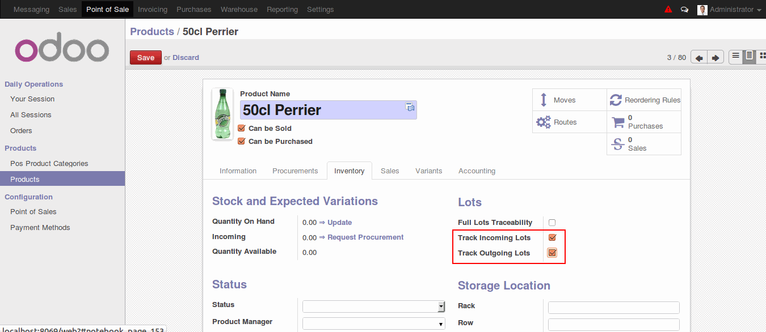Open the Messaging menu
Image resolution: width=766 pixels, height=332 pixels.
[x=31, y=10]
